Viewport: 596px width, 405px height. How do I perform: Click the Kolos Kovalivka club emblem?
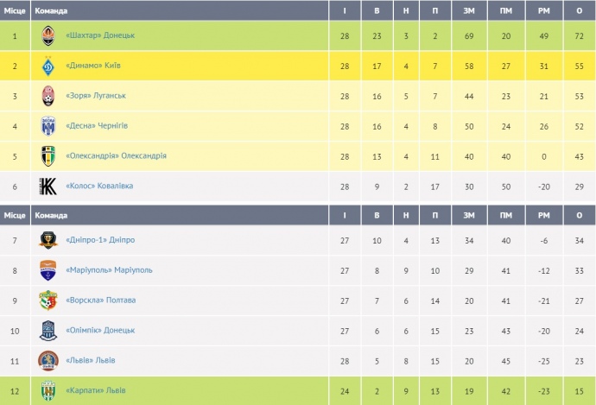coord(48,186)
